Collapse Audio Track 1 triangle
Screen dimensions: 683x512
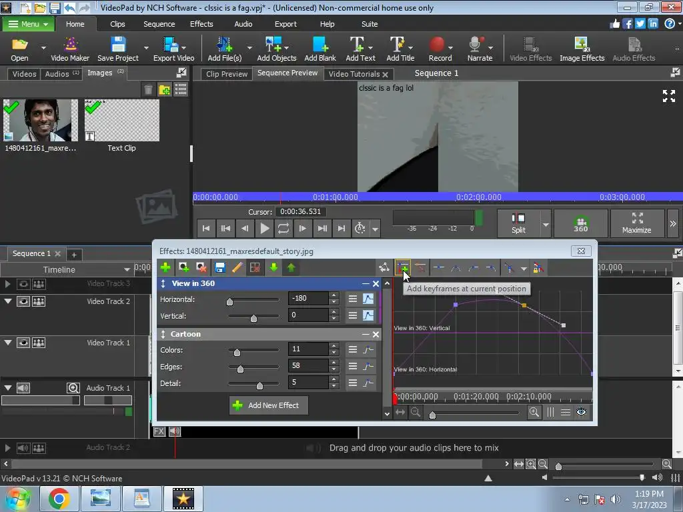tap(8, 387)
